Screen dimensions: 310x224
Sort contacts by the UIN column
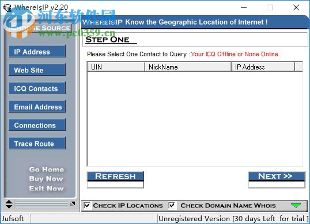coord(116,67)
